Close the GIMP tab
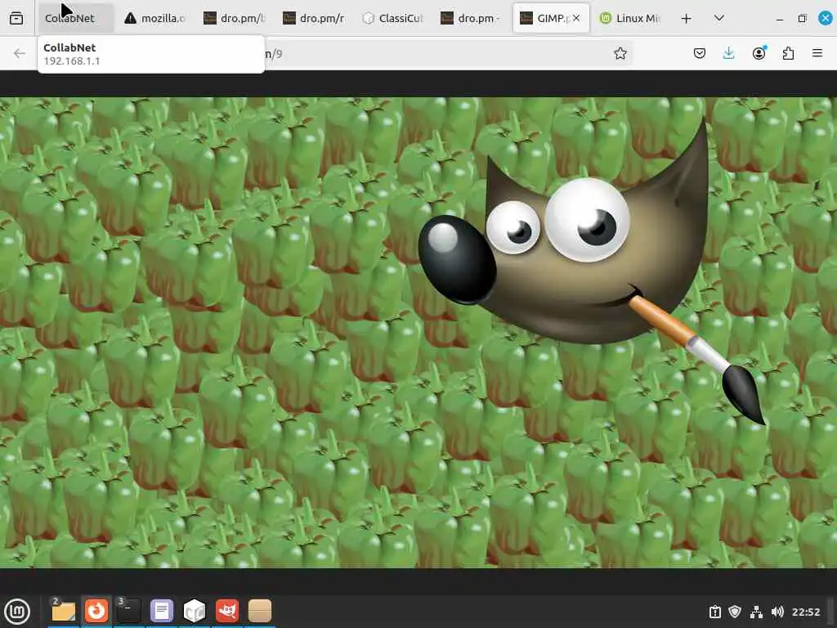This screenshot has width=837, height=628. (x=576, y=18)
